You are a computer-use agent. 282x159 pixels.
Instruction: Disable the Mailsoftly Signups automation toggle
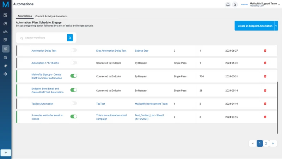(74, 76)
